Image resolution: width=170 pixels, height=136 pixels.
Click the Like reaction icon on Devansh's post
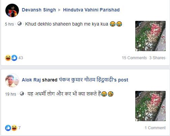[14, 58]
